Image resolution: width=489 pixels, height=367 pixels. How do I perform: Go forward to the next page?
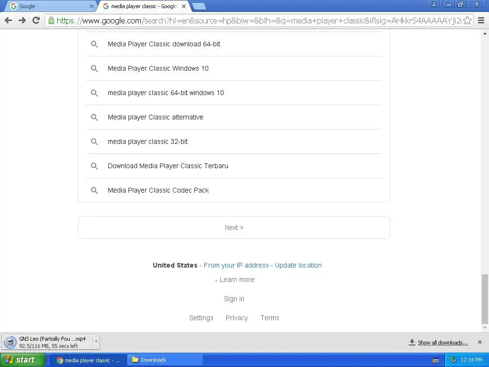click(x=22, y=21)
